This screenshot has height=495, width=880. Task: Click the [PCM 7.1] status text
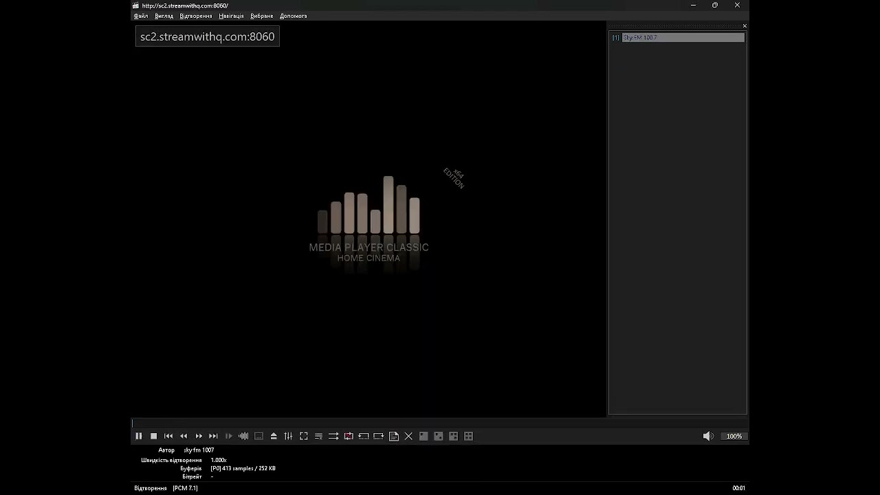click(x=185, y=488)
